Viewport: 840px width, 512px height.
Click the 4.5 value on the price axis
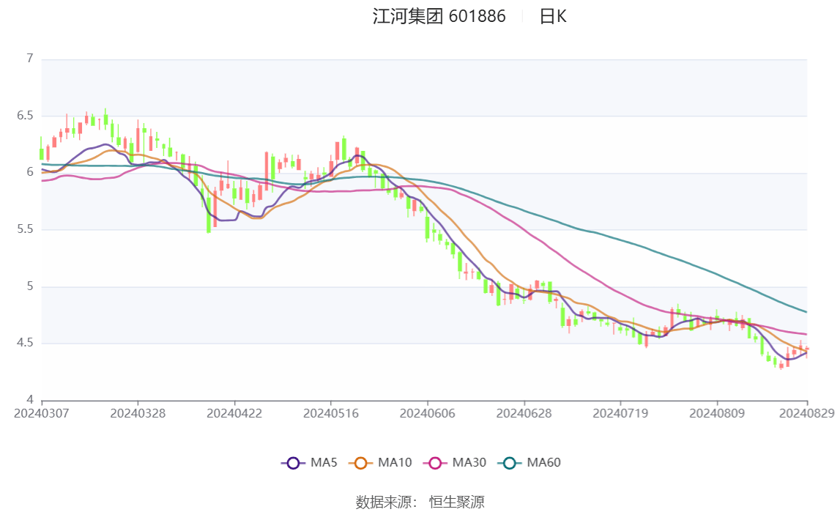coord(26,343)
